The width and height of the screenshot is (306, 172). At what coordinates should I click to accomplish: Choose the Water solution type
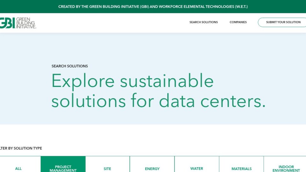(x=197, y=168)
